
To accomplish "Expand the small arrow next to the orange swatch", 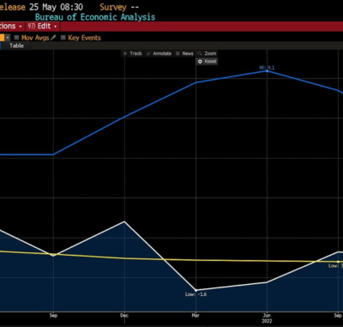I will pyautogui.click(x=8, y=38).
